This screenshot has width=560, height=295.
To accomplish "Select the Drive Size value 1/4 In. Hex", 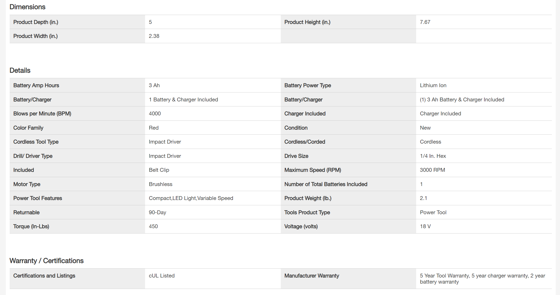I will pyautogui.click(x=433, y=156).
